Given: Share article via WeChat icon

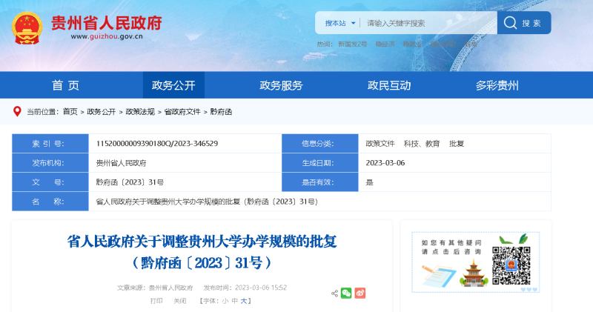Looking at the screenshot, I should [x=346, y=293].
